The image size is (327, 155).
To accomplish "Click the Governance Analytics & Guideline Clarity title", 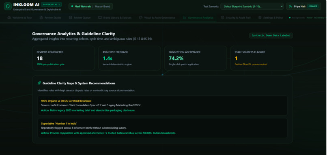I will tap(73, 34).
